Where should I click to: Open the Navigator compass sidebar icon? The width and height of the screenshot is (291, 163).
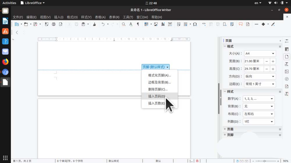[287, 79]
